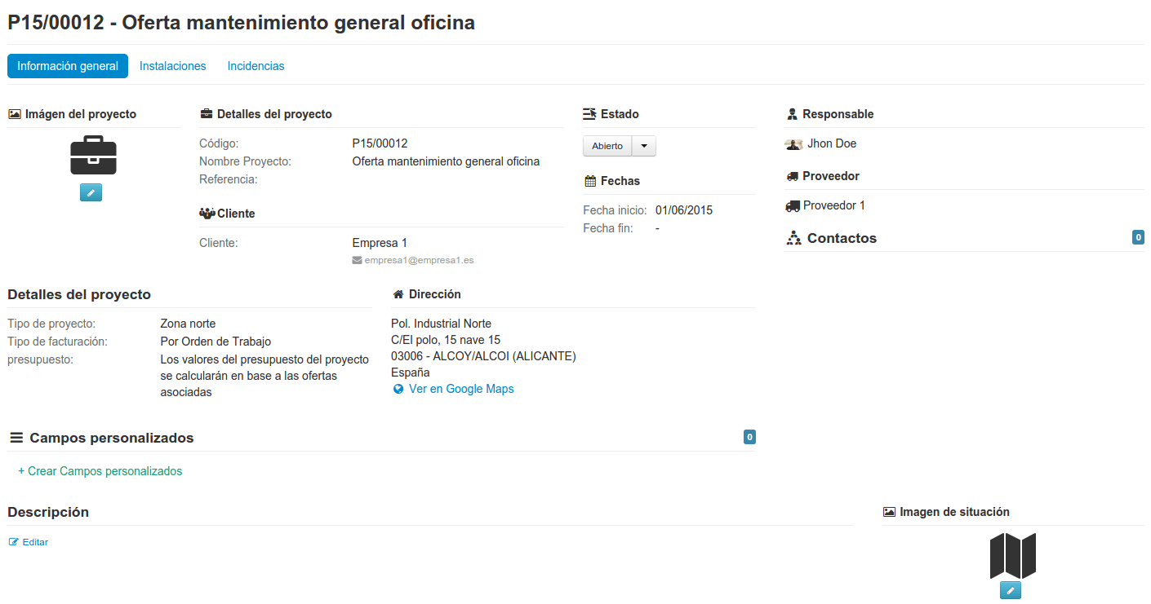
Task: Click the globe icon before Ver en Google Maps
Action: pos(398,389)
